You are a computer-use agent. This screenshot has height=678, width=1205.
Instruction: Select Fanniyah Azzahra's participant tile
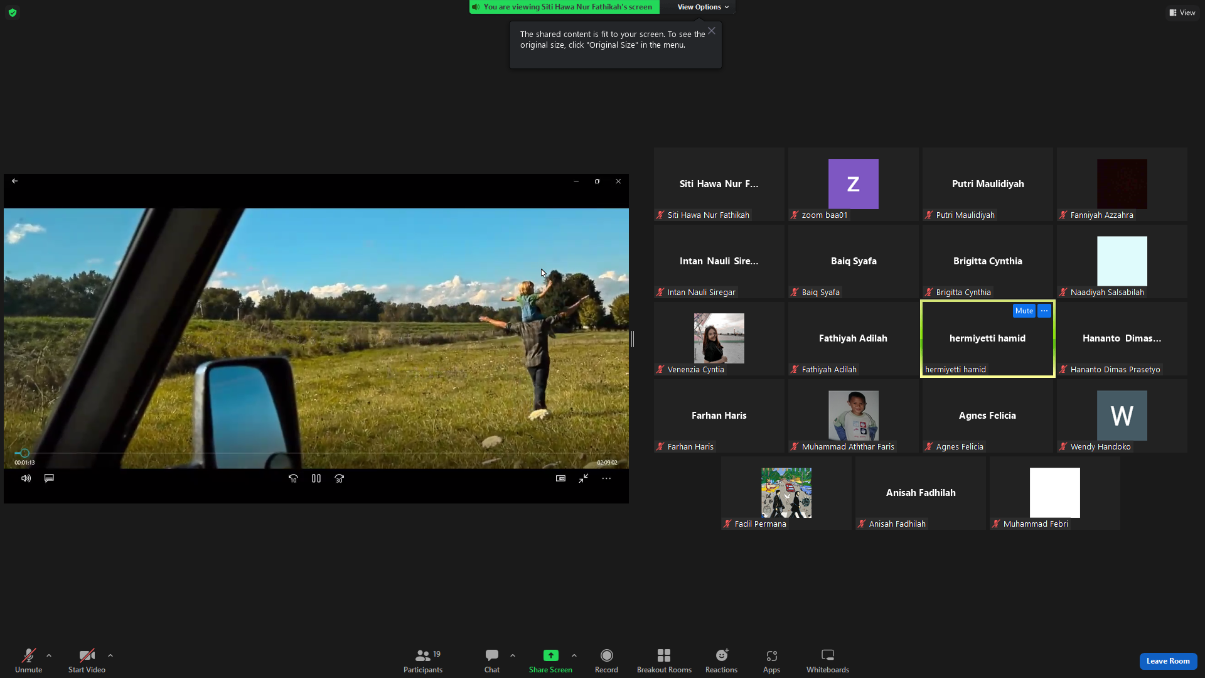click(x=1122, y=185)
